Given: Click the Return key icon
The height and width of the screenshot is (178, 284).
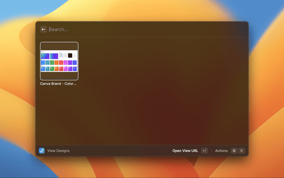Looking at the screenshot, I should coord(204,151).
